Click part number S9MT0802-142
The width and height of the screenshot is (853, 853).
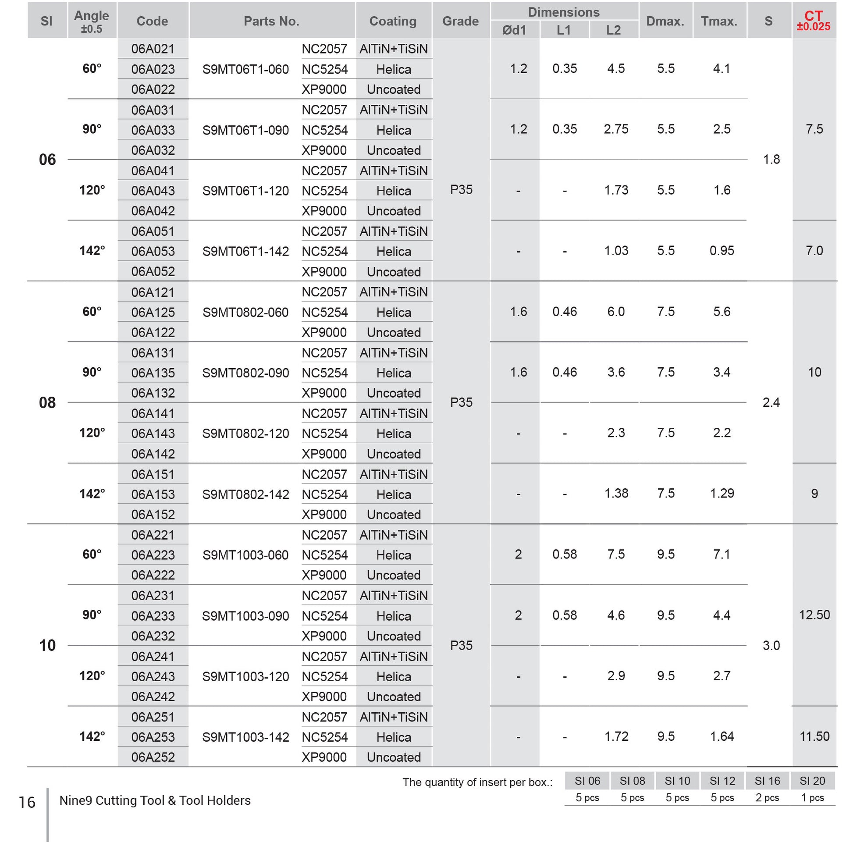[x=245, y=494]
